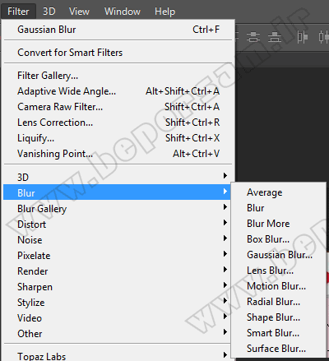Open the Filter menu
The image size is (329, 361).
pyautogui.click(x=18, y=12)
